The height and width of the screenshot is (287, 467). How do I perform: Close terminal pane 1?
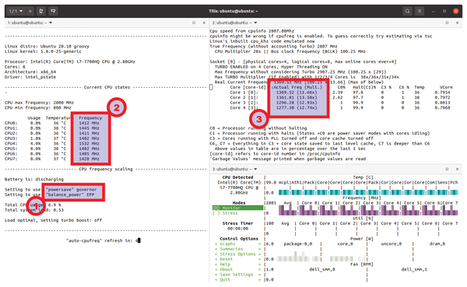(204, 23)
